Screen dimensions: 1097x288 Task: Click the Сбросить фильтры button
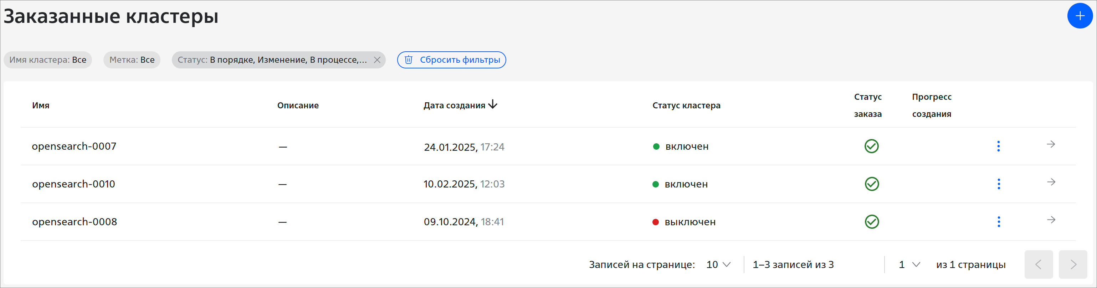pos(451,60)
